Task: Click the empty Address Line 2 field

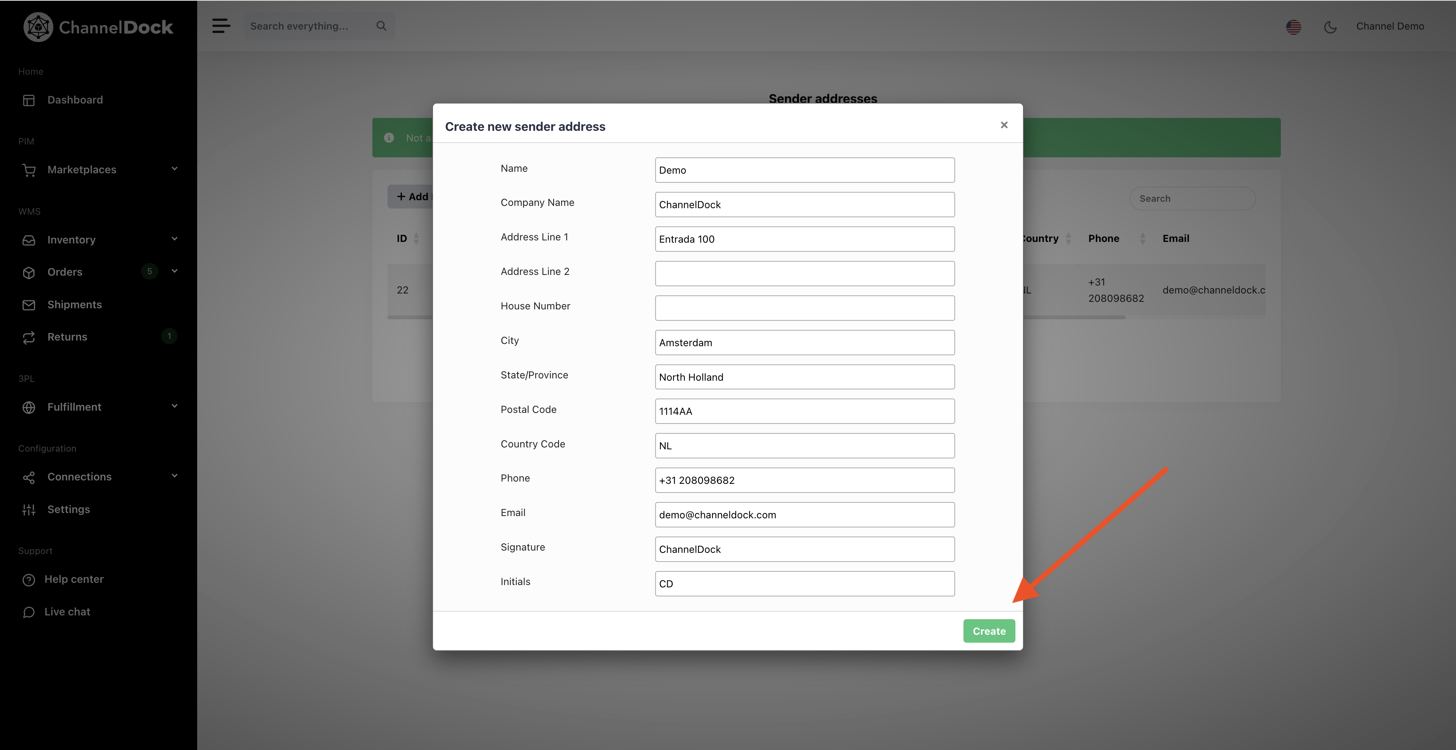Action: pos(804,273)
